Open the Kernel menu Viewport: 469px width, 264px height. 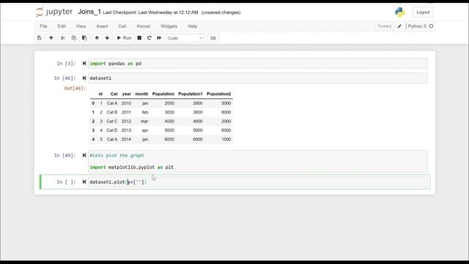(144, 26)
